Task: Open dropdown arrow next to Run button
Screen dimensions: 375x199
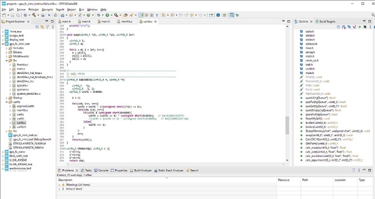Action: [x=112, y=15]
